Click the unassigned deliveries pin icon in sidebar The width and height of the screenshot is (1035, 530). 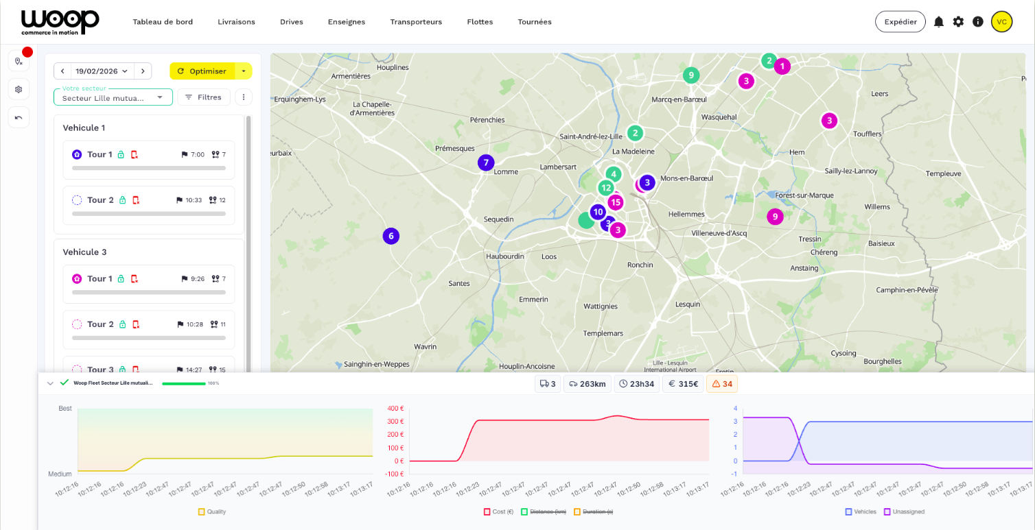19,61
